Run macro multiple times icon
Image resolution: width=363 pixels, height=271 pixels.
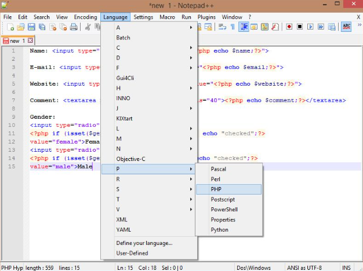click(321, 27)
